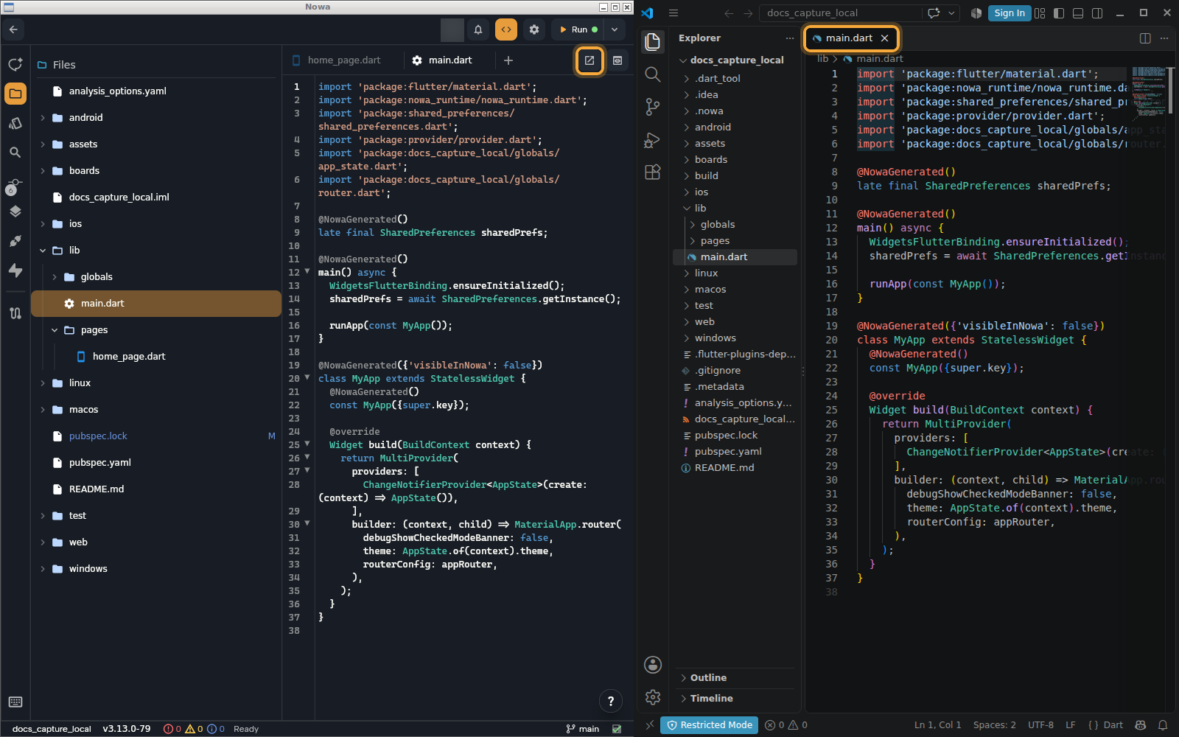Select the Files folder icon in Nowa sidebar
Viewport: 1179px width, 737px height.
click(x=15, y=94)
